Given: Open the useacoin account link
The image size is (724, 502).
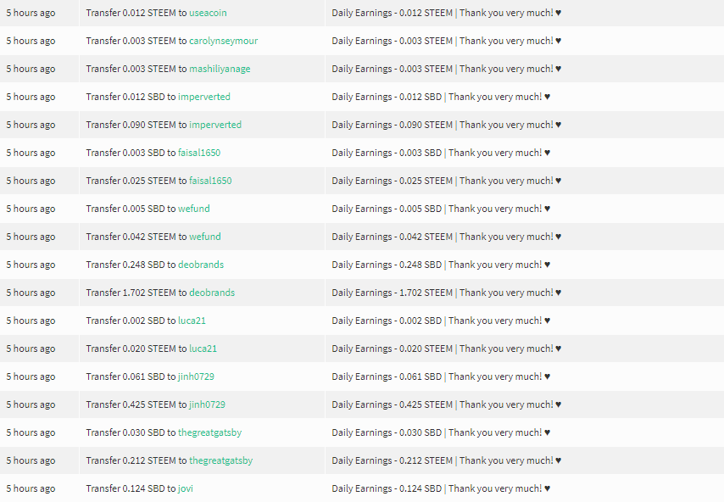Looking at the screenshot, I should 208,13.
